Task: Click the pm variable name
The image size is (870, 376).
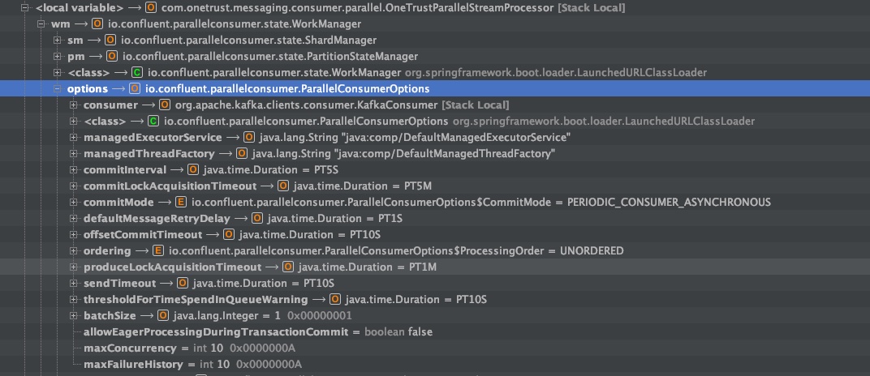Action: [x=76, y=57]
